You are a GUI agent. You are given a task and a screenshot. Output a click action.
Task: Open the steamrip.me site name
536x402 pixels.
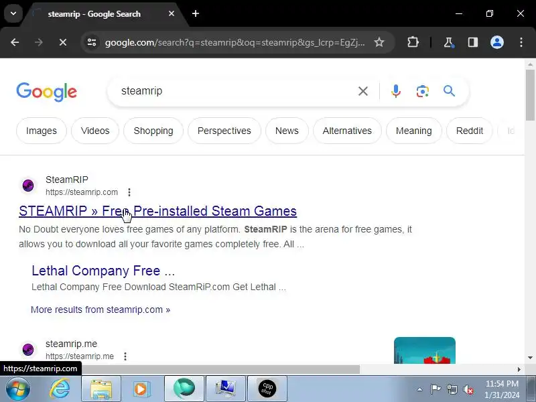pos(71,344)
